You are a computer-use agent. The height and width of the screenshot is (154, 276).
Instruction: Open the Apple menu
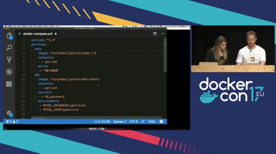click(x=5, y=26)
